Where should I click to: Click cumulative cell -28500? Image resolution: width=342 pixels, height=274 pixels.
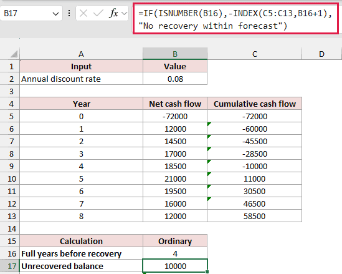[255, 154]
